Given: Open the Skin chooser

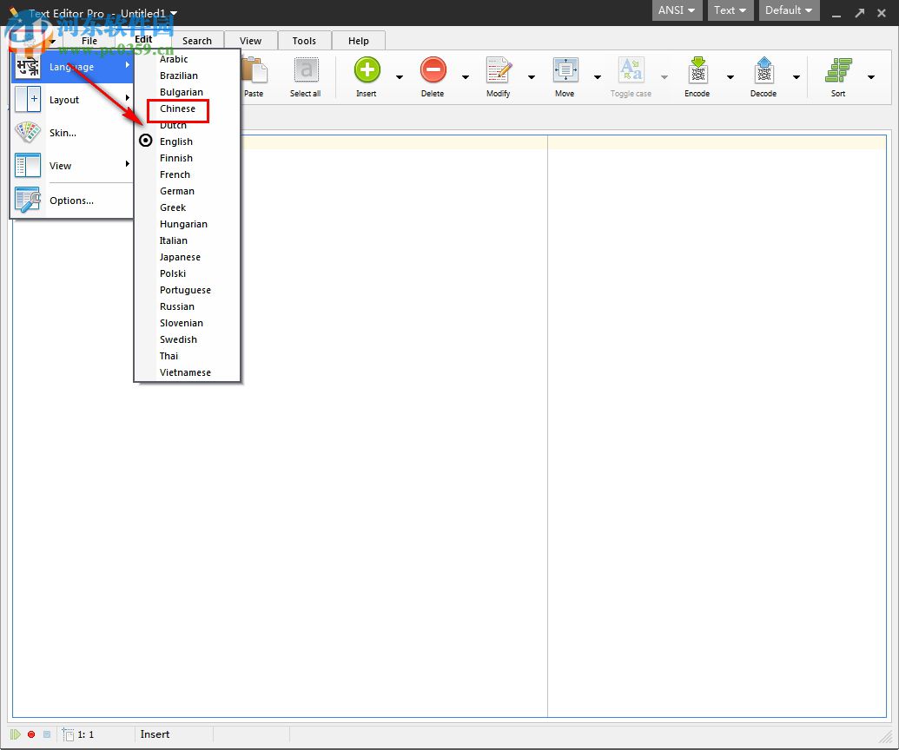Looking at the screenshot, I should pos(61,133).
